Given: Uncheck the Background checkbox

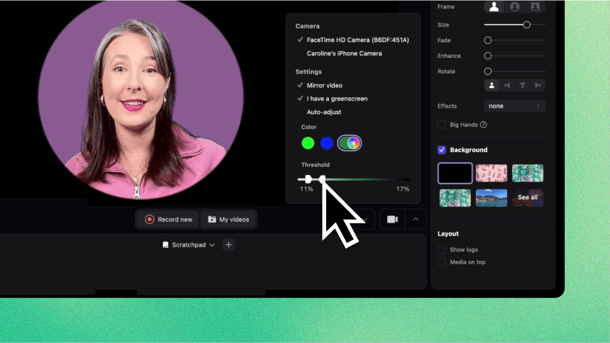Looking at the screenshot, I should coord(441,150).
